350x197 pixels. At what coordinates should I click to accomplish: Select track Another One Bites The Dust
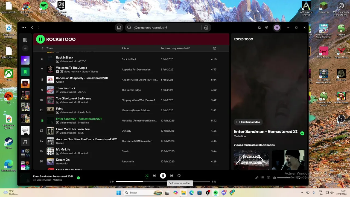click(87, 139)
